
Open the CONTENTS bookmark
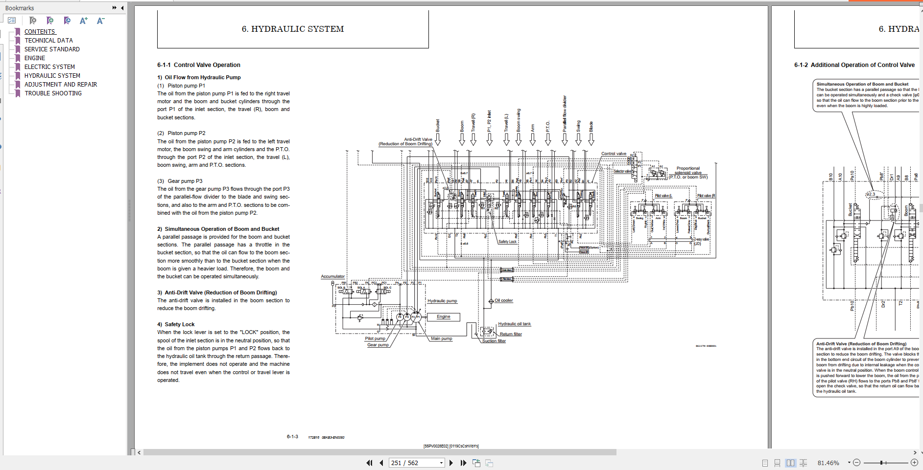[x=40, y=32]
